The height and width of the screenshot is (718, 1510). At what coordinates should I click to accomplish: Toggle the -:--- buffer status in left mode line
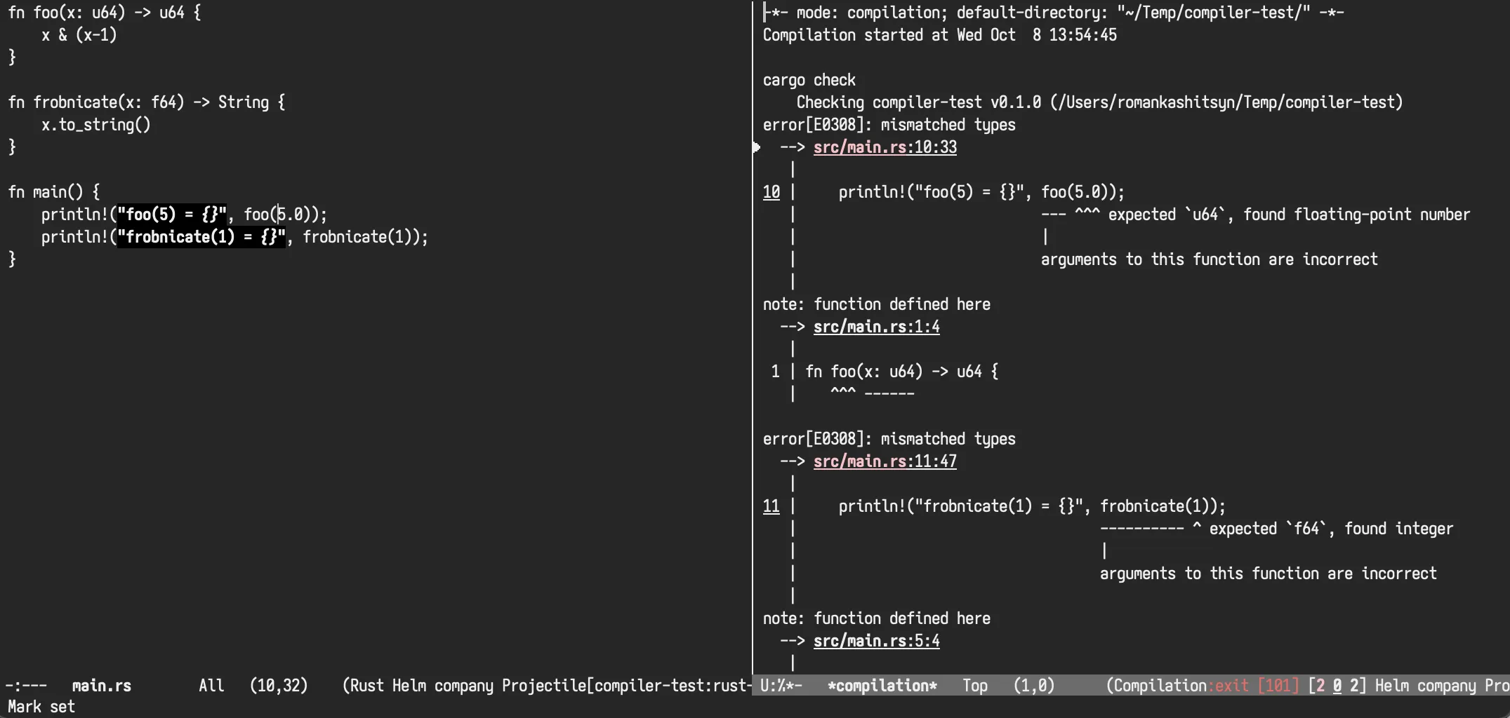[x=27, y=686]
